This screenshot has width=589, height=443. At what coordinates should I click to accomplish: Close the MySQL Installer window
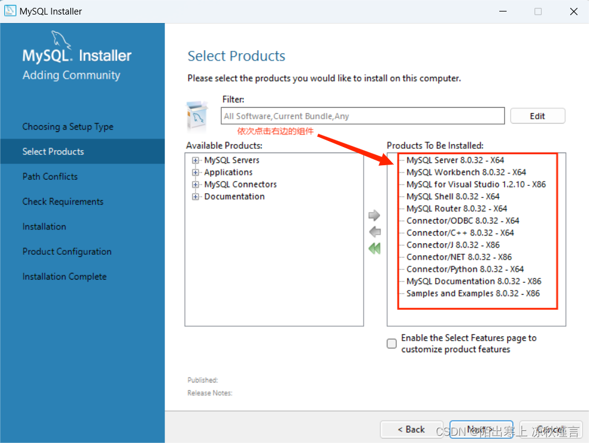pyautogui.click(x=574, y=11)
